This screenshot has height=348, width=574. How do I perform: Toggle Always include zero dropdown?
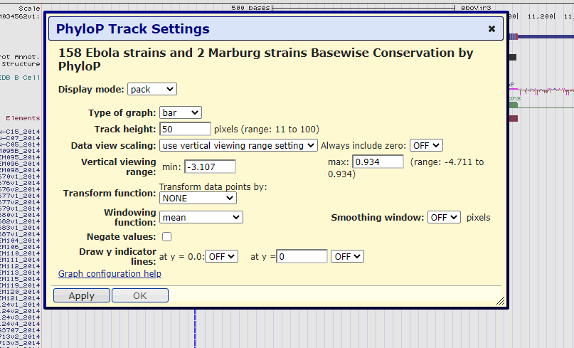pos(426,145)
